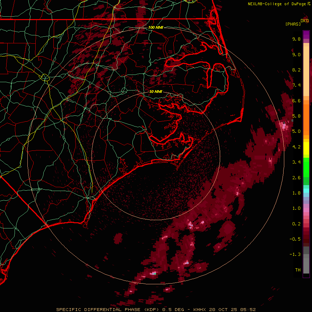Select the 7.4 scale value
The image size is (312, 312).
296,85
